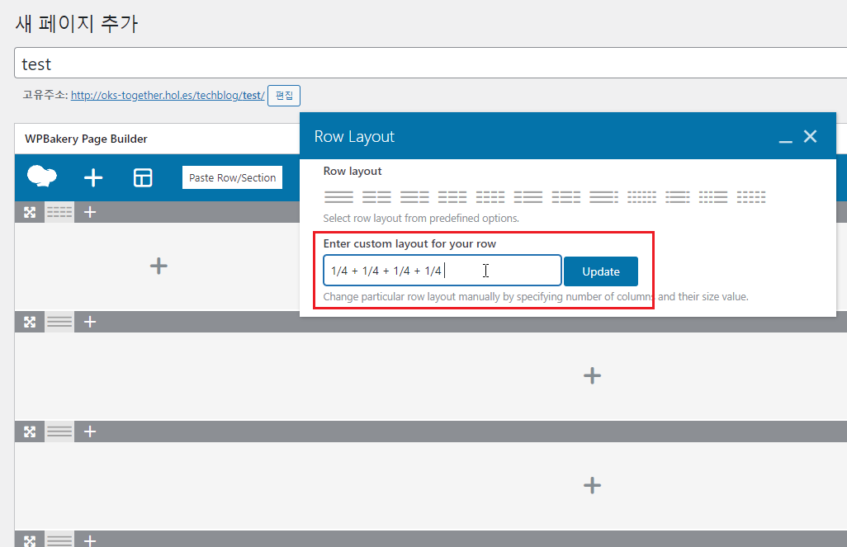Select the single full-width column row layout
Viewport: 847px width, 547px height.
pyautogui.click(x=338, y=197)
